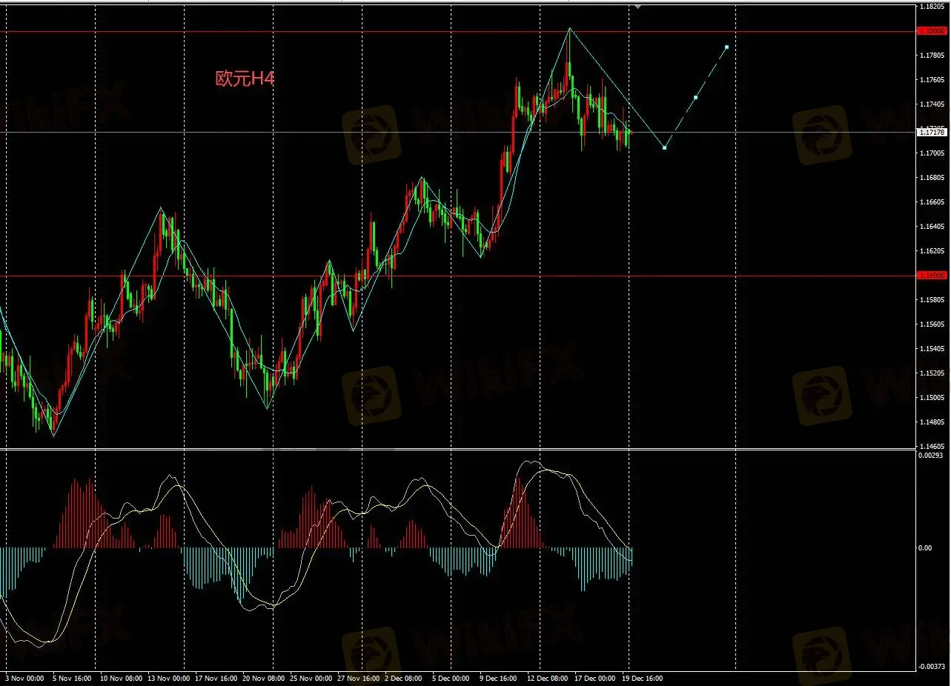Click the 1.16605 price axis label
Image resolution: width=951 pixels, height=686 pixels.
click(932, 202)
